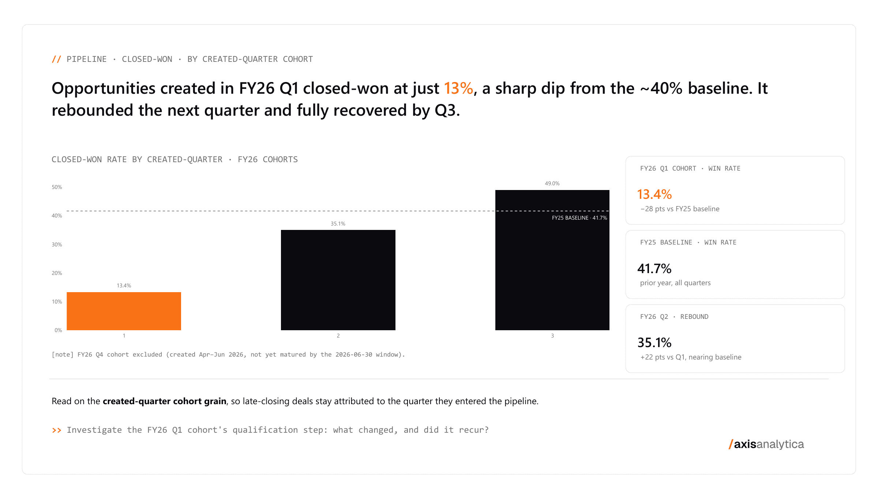Click the 13.4% orange value in card
The height and width of the screenshot is (499, 878).
pyautogui.click(x=654, y=194)
